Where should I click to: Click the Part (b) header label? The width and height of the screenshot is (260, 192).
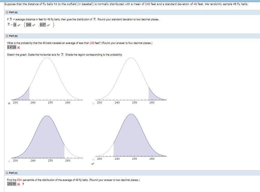pos(13,36)
